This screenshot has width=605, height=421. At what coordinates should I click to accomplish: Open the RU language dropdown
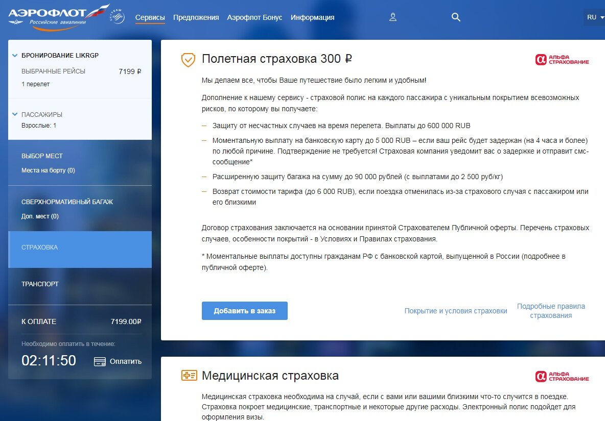click(x=595, y=17)
